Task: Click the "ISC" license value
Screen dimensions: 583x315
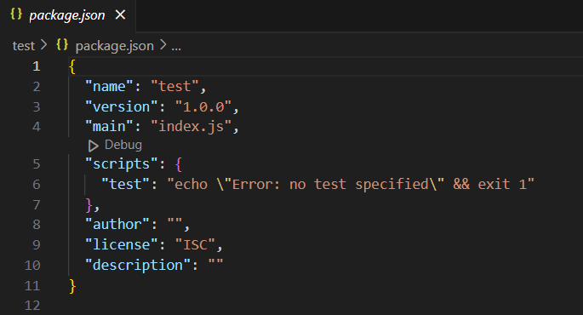Action: 195,244
